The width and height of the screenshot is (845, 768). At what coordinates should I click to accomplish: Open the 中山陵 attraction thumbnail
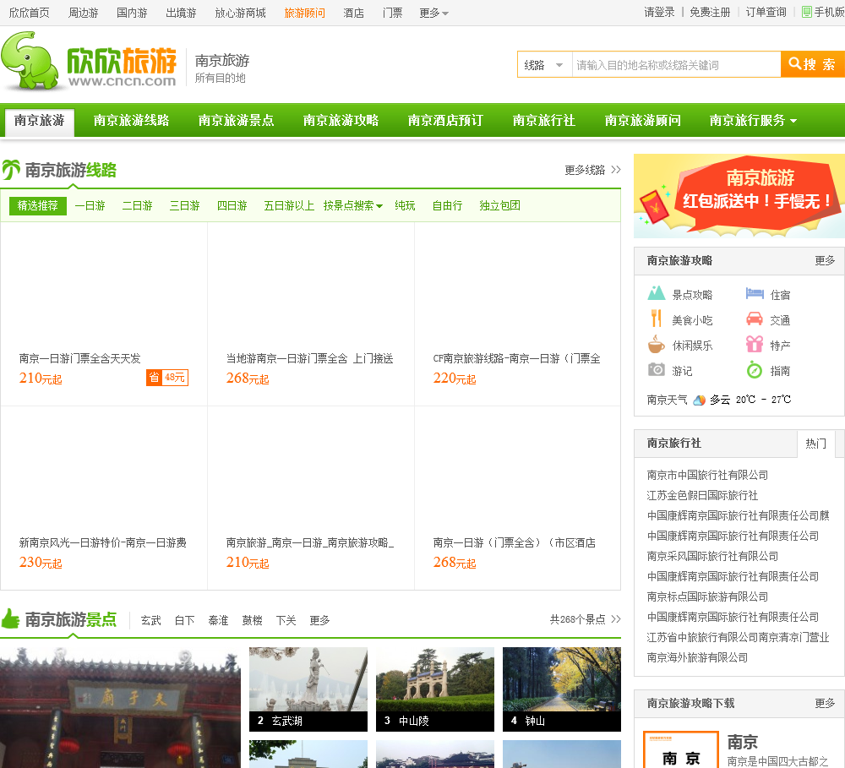pos(435,689)
